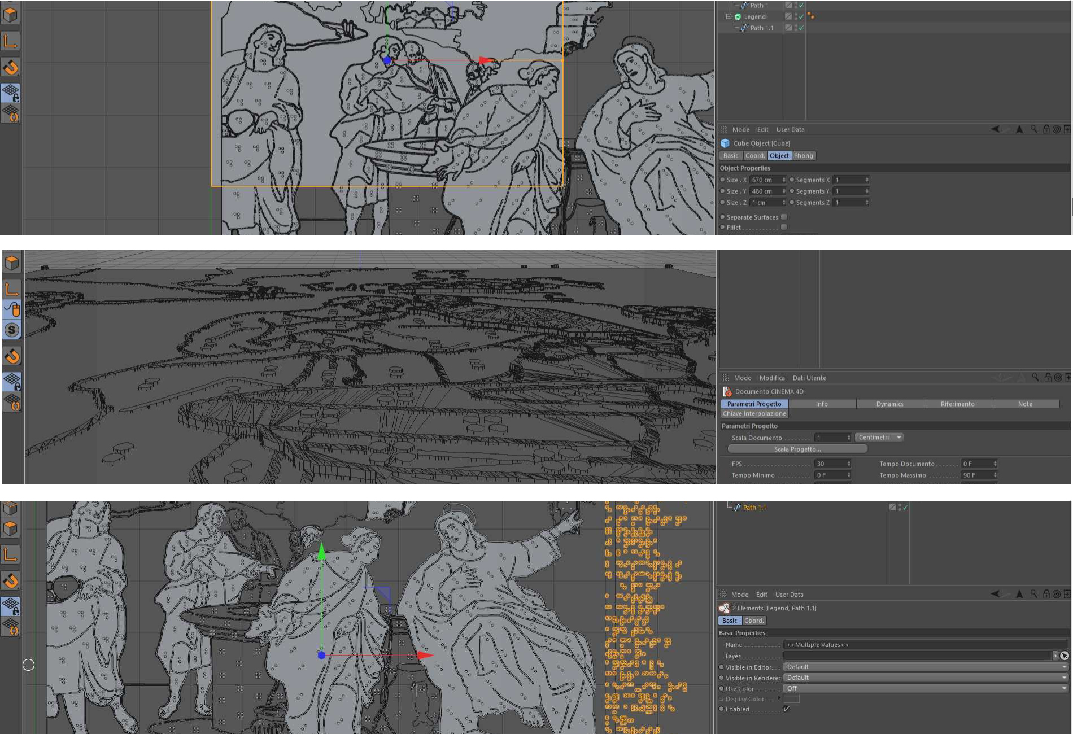
Task: Toggle the green check on the Legend row
Action: [x=801, y=16]
